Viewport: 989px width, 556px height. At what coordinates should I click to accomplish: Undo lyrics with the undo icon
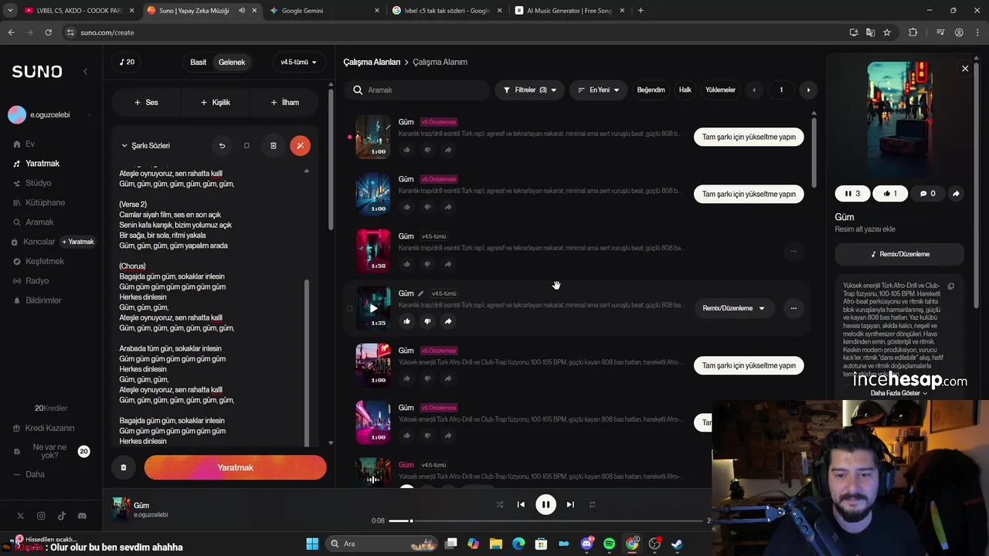(222, 145)
